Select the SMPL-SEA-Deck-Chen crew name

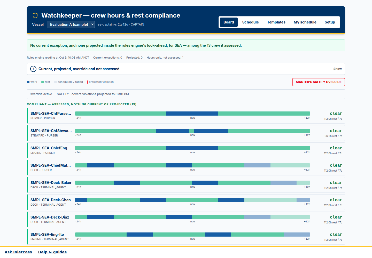pos(51,200)
